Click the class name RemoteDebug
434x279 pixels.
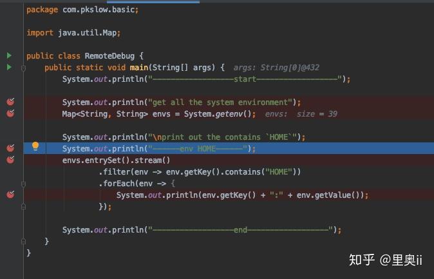tap(109, 56)
